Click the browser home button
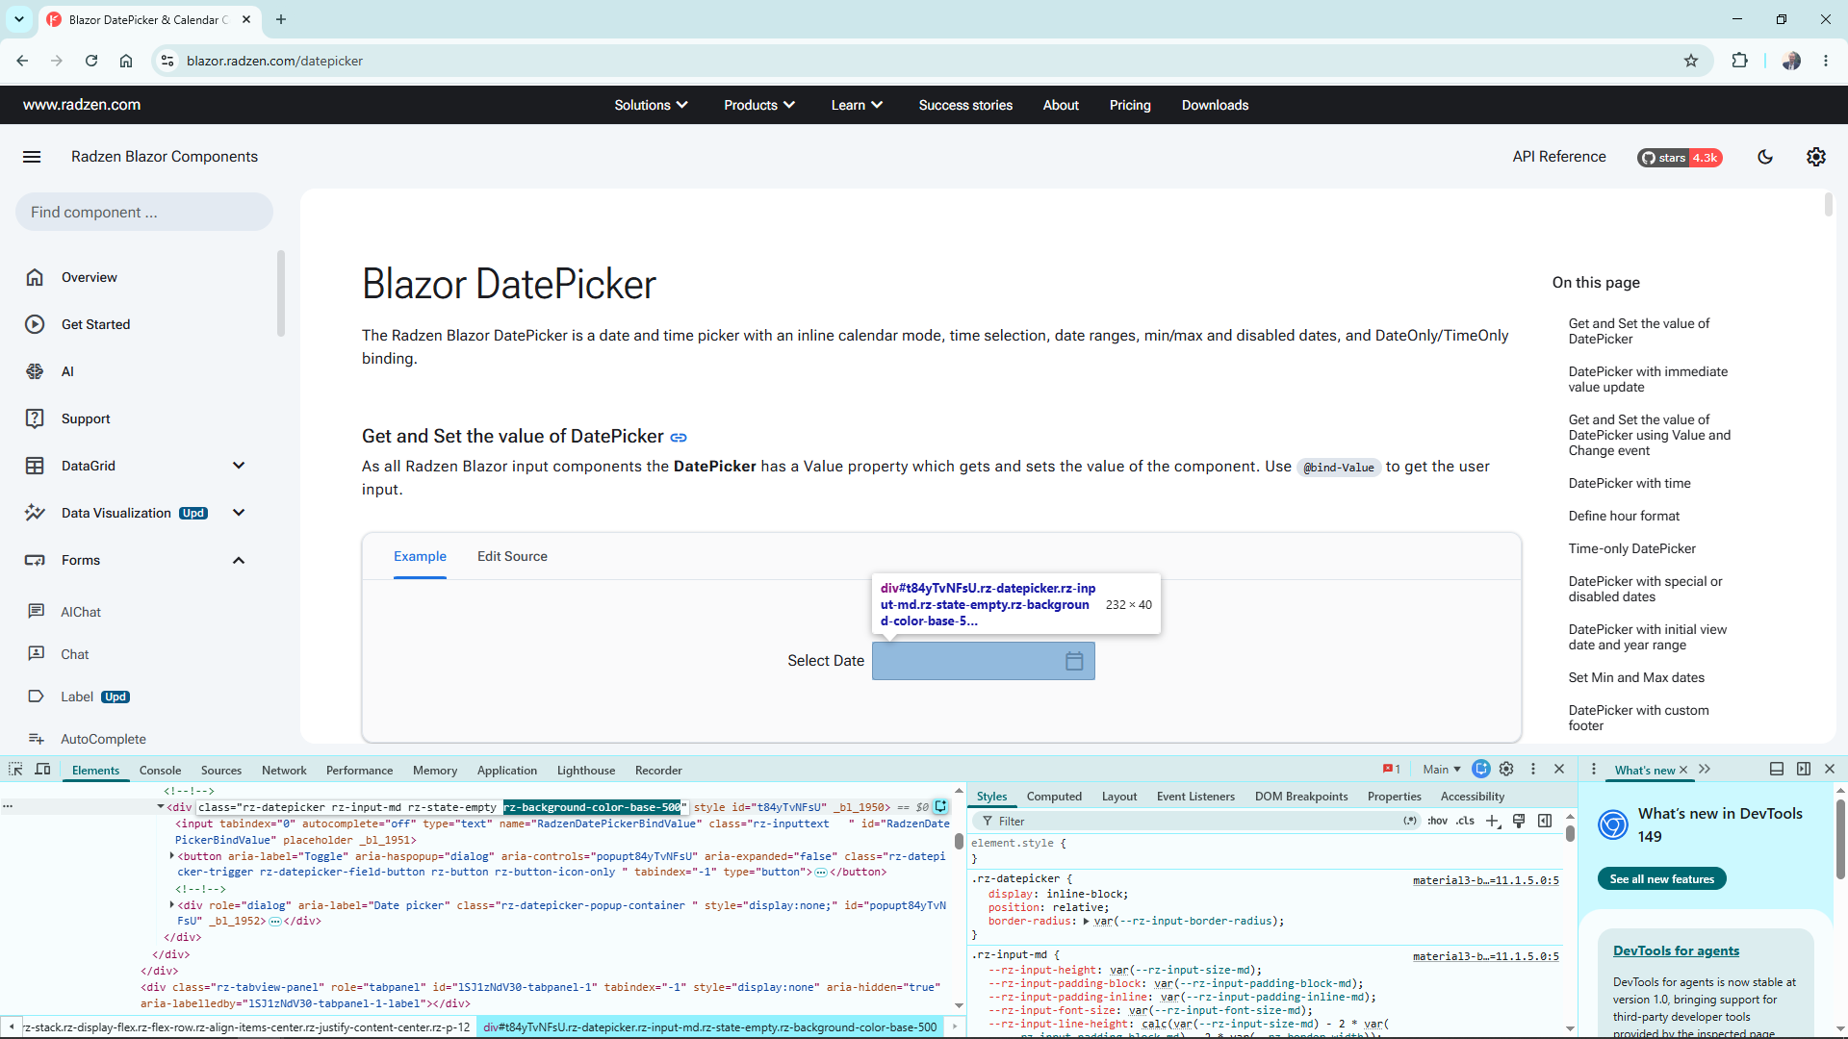Image resolution: width=1848 pixels, height=1039 pixels. (x=126, y=61)
